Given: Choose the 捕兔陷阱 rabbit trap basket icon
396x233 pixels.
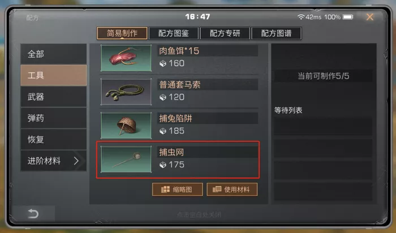Looking at the screenshot, I should click(126, 126).
